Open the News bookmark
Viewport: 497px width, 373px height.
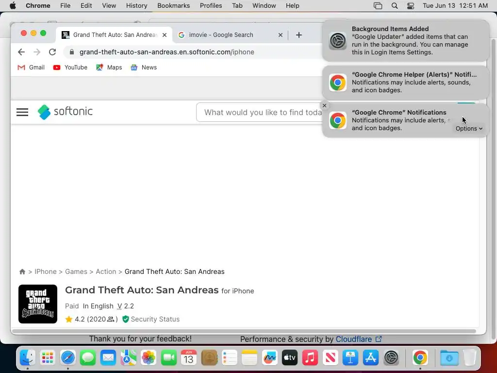click(x=144, y=68)
